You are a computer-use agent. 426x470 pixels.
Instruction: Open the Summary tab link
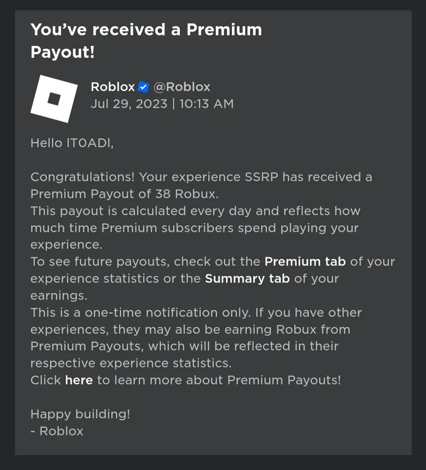(248, 279)
